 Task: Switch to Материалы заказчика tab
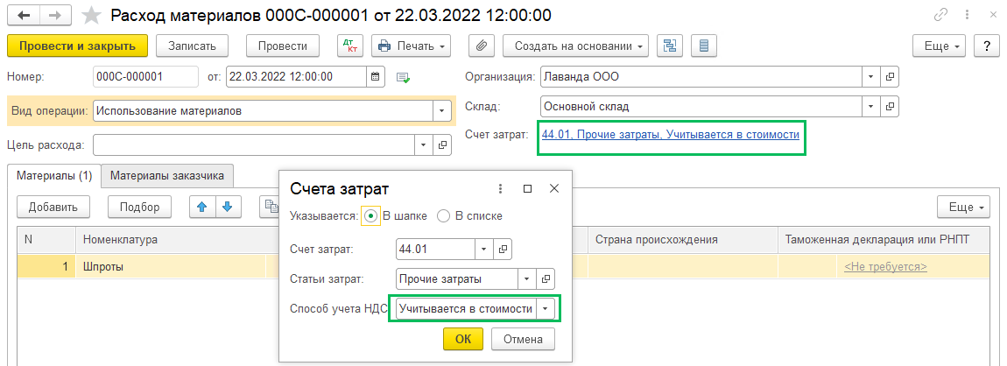tap(167, 175)
